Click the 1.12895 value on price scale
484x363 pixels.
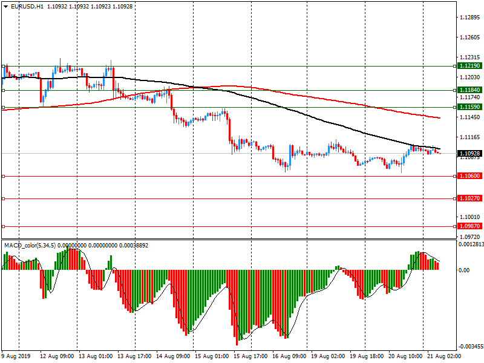(x=470, y=18)
